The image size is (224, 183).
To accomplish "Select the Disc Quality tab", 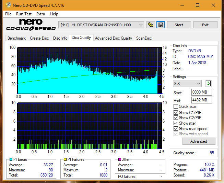I will point(81,38).
